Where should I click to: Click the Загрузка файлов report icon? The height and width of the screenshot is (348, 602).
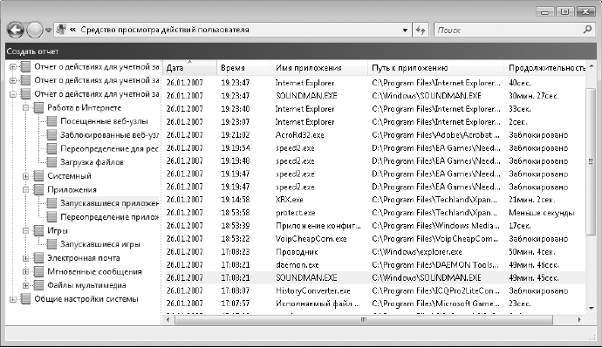click(51, 162)
